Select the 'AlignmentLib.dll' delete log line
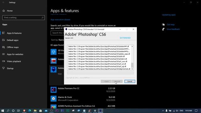Screen dimensions: 201x113 (99, 69)
